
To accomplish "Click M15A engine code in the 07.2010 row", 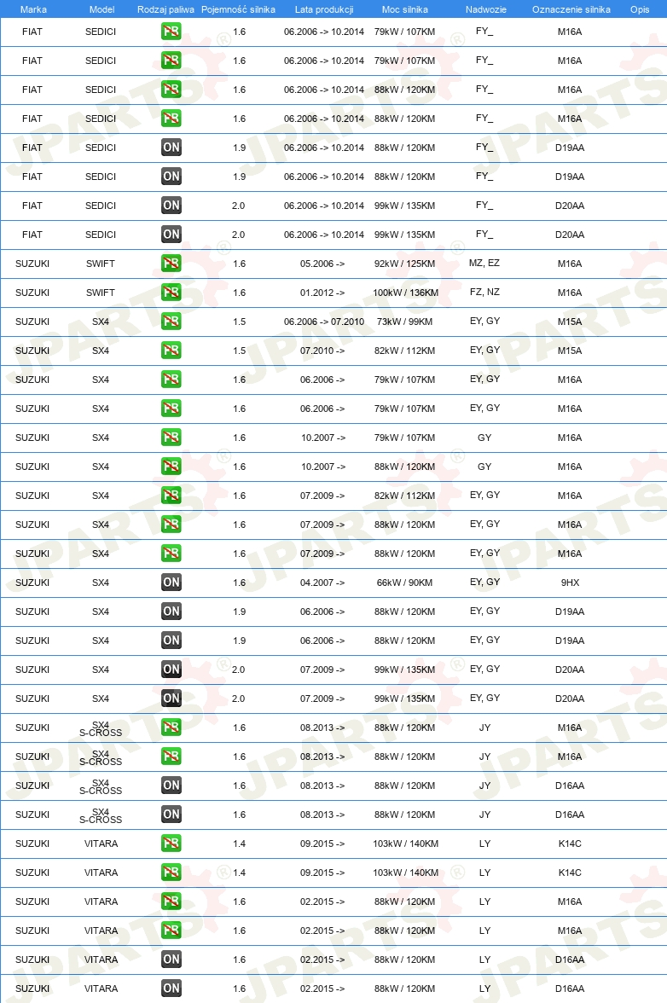I will 569,351.
